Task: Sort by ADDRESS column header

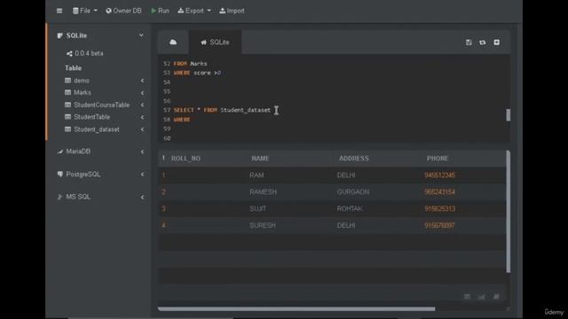Action: (354, 159)
